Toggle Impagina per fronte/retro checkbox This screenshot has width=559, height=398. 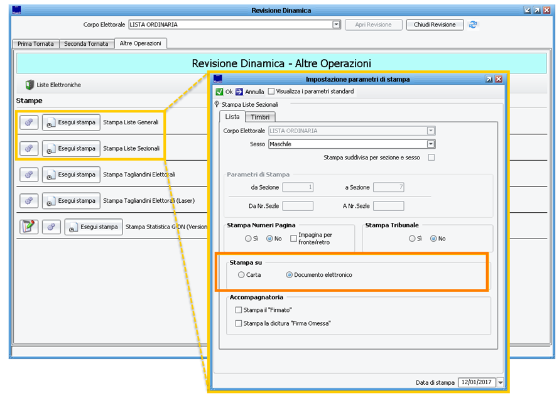click(293, 239)
